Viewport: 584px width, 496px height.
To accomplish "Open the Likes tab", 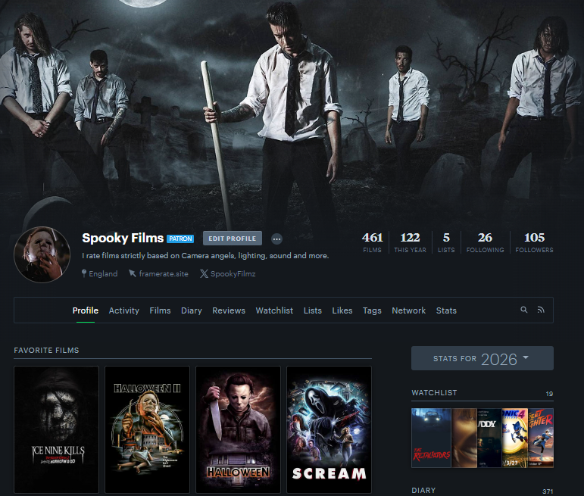I will [x=342, y=310].
